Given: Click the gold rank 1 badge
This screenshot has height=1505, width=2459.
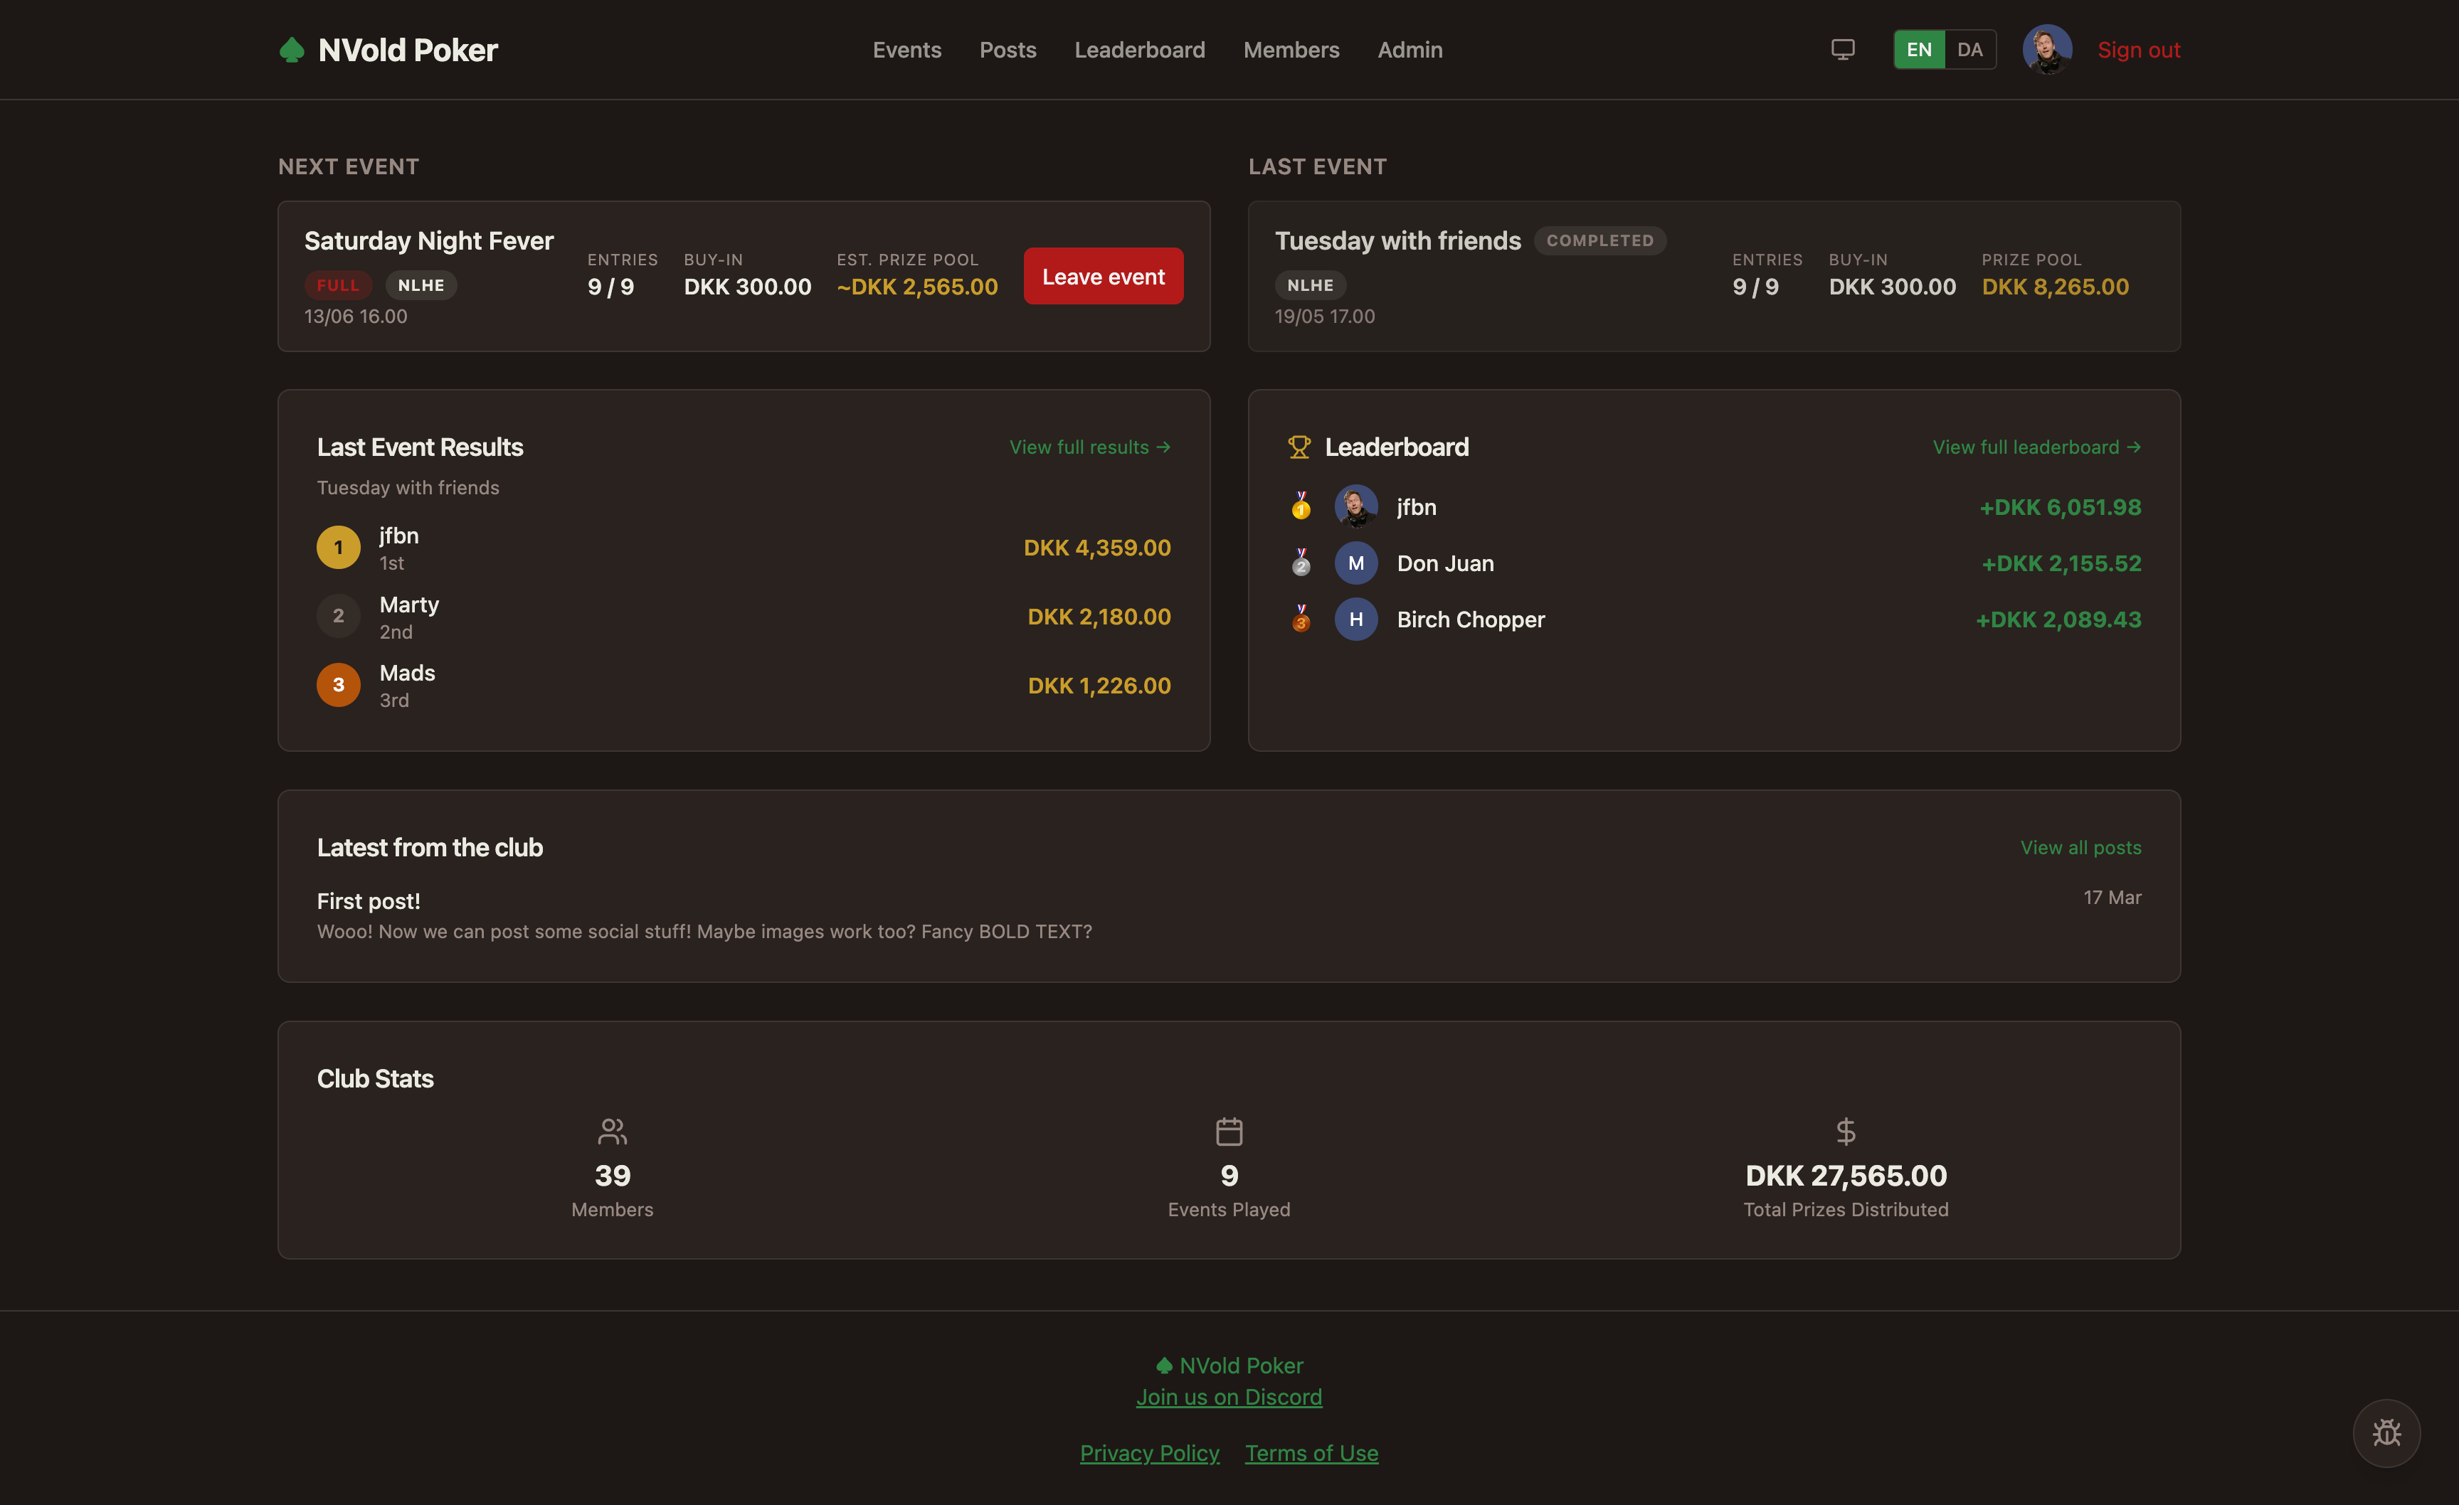Looking at the screenshot, I should coord(338,548).
